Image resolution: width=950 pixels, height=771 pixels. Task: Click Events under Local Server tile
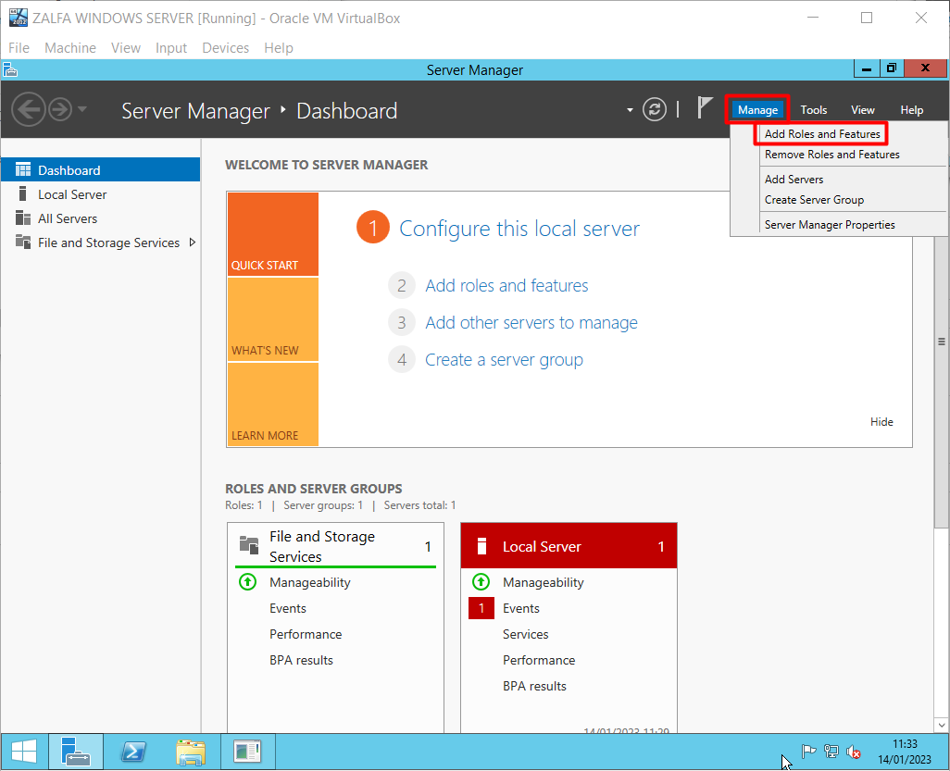click(x=521, y=608)
